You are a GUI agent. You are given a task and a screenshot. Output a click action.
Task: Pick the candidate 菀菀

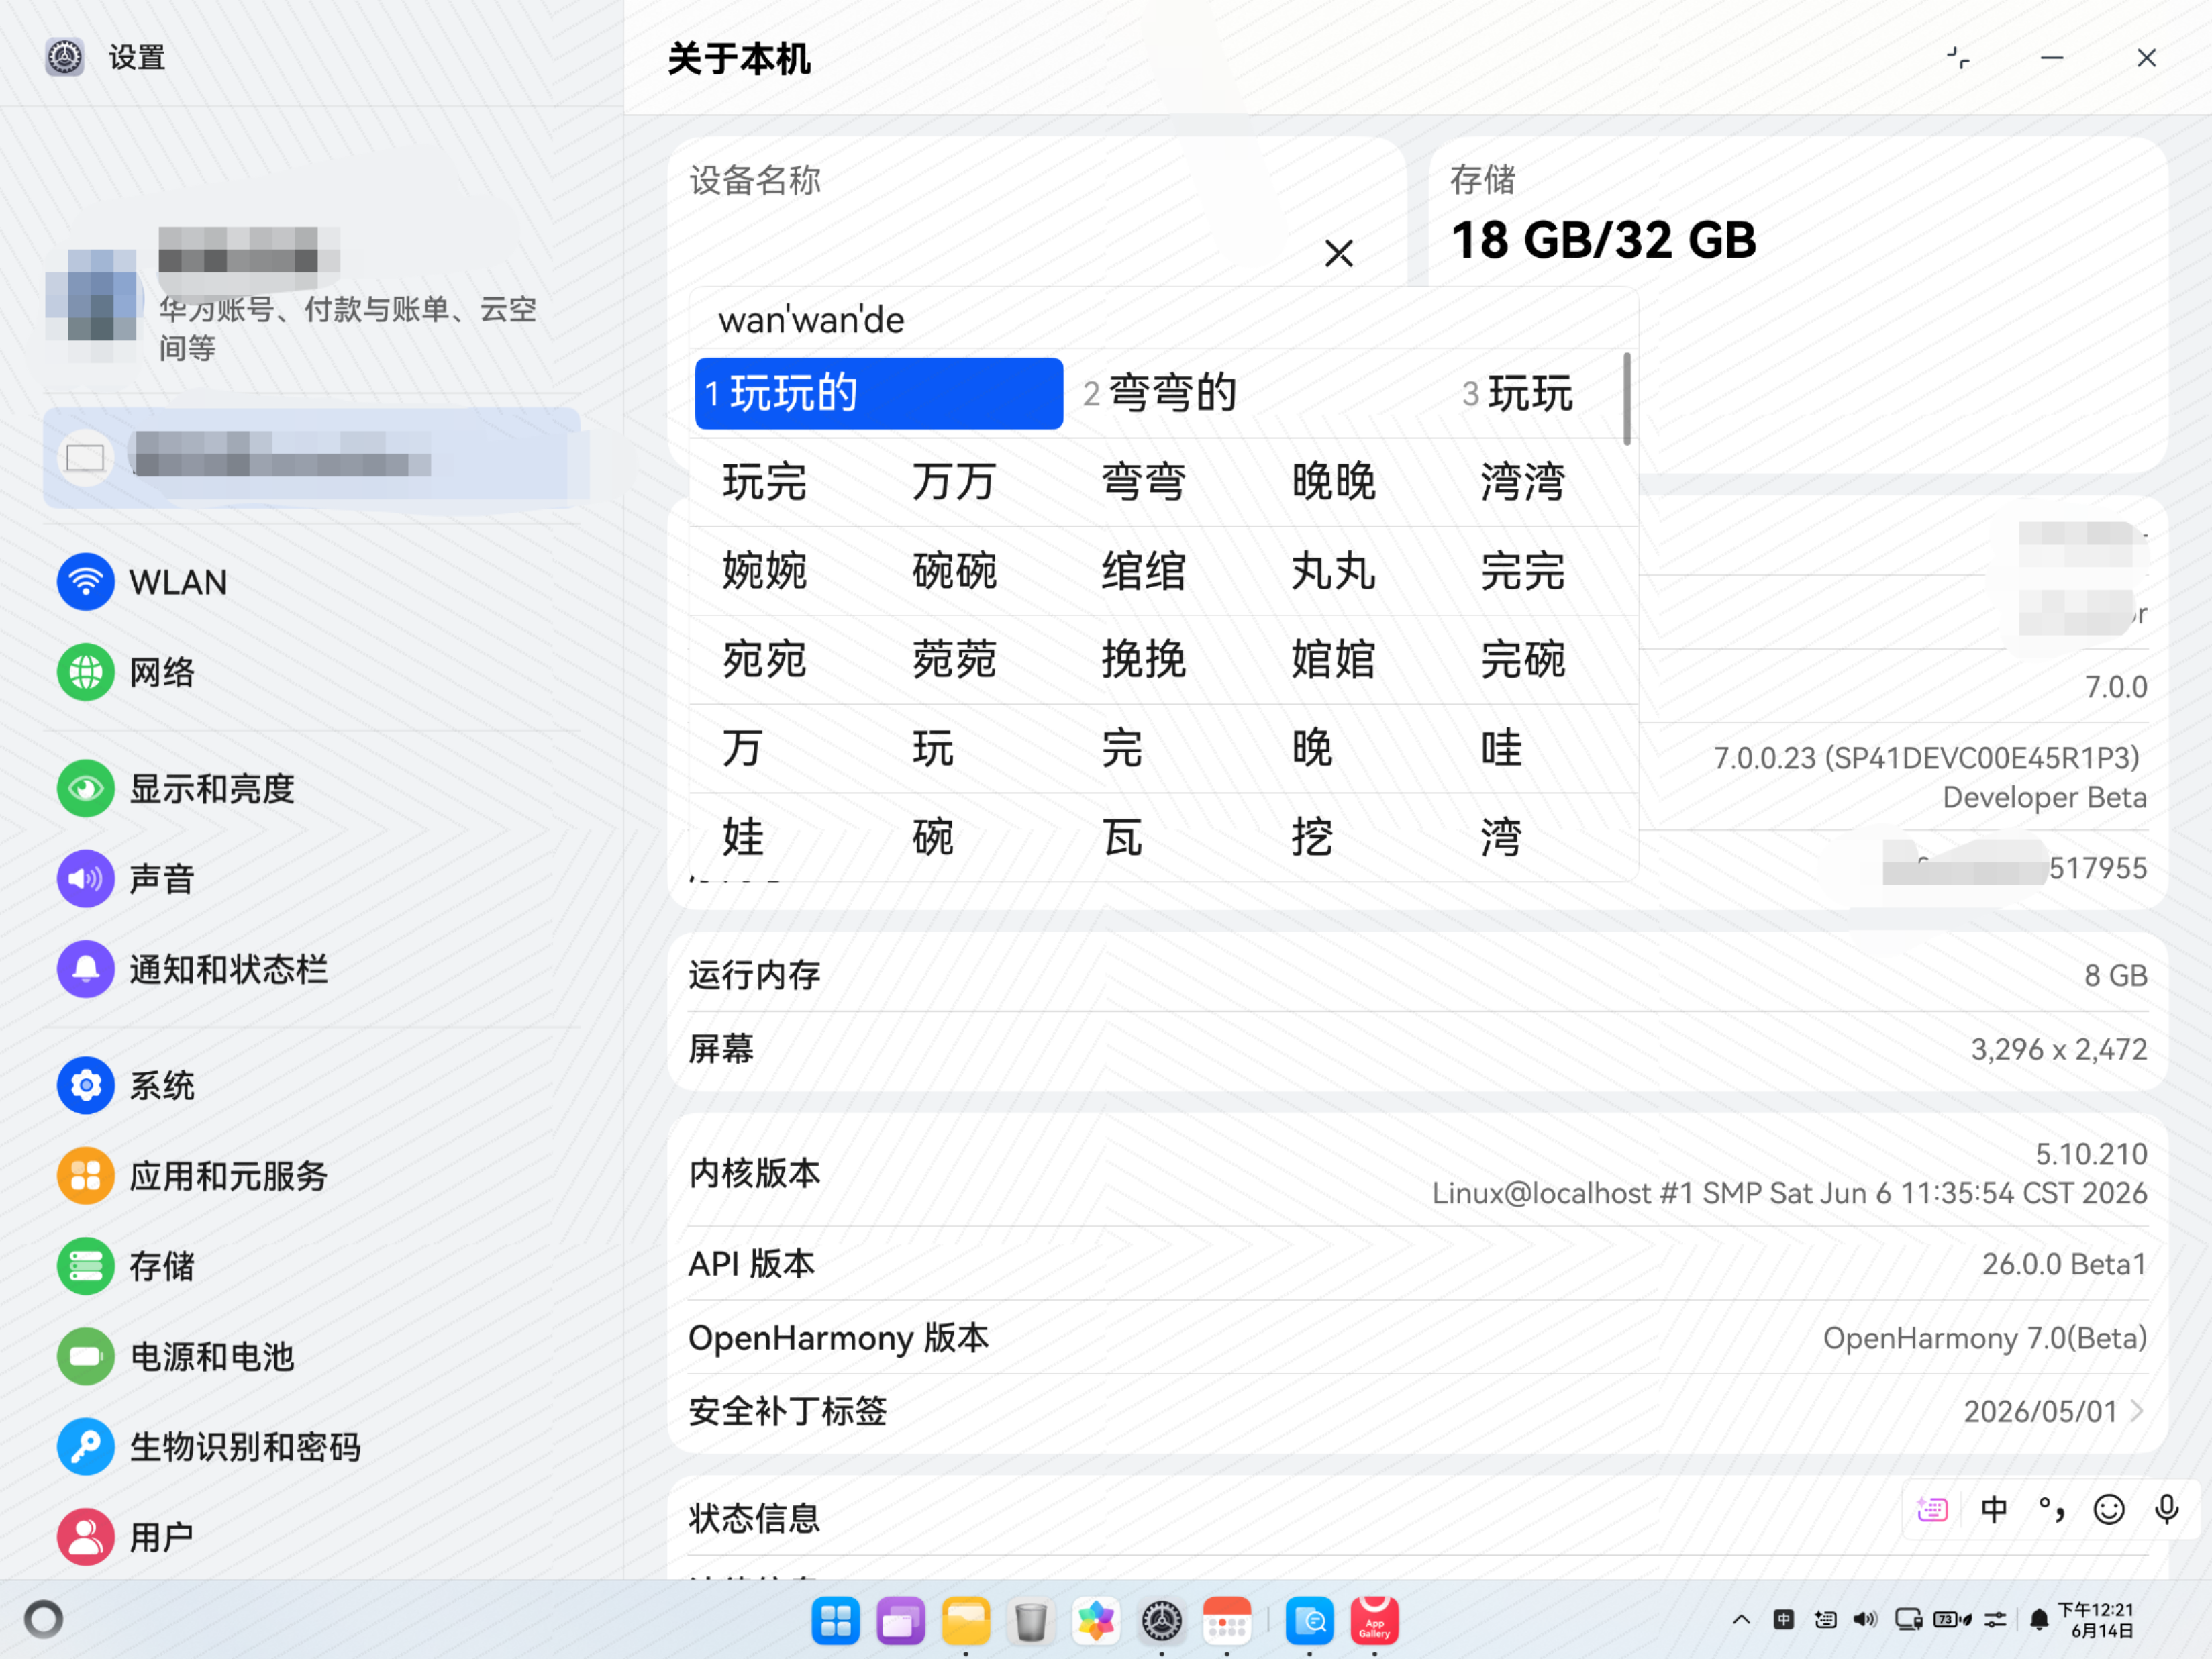(x=954, y=660)
